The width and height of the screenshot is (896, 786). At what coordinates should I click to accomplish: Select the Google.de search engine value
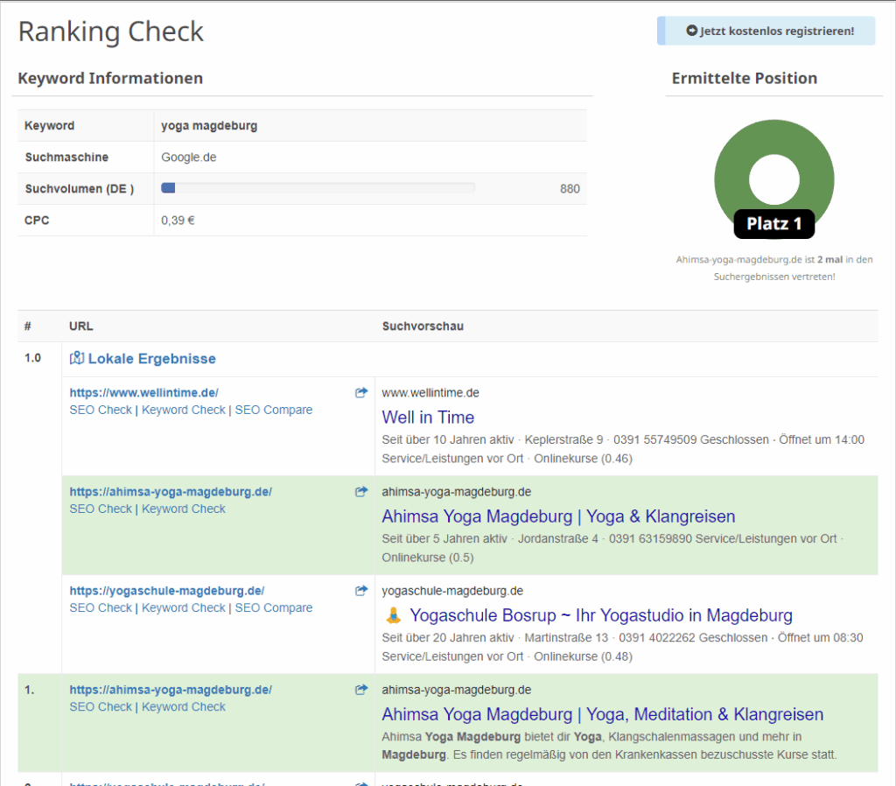click(189, 158)
